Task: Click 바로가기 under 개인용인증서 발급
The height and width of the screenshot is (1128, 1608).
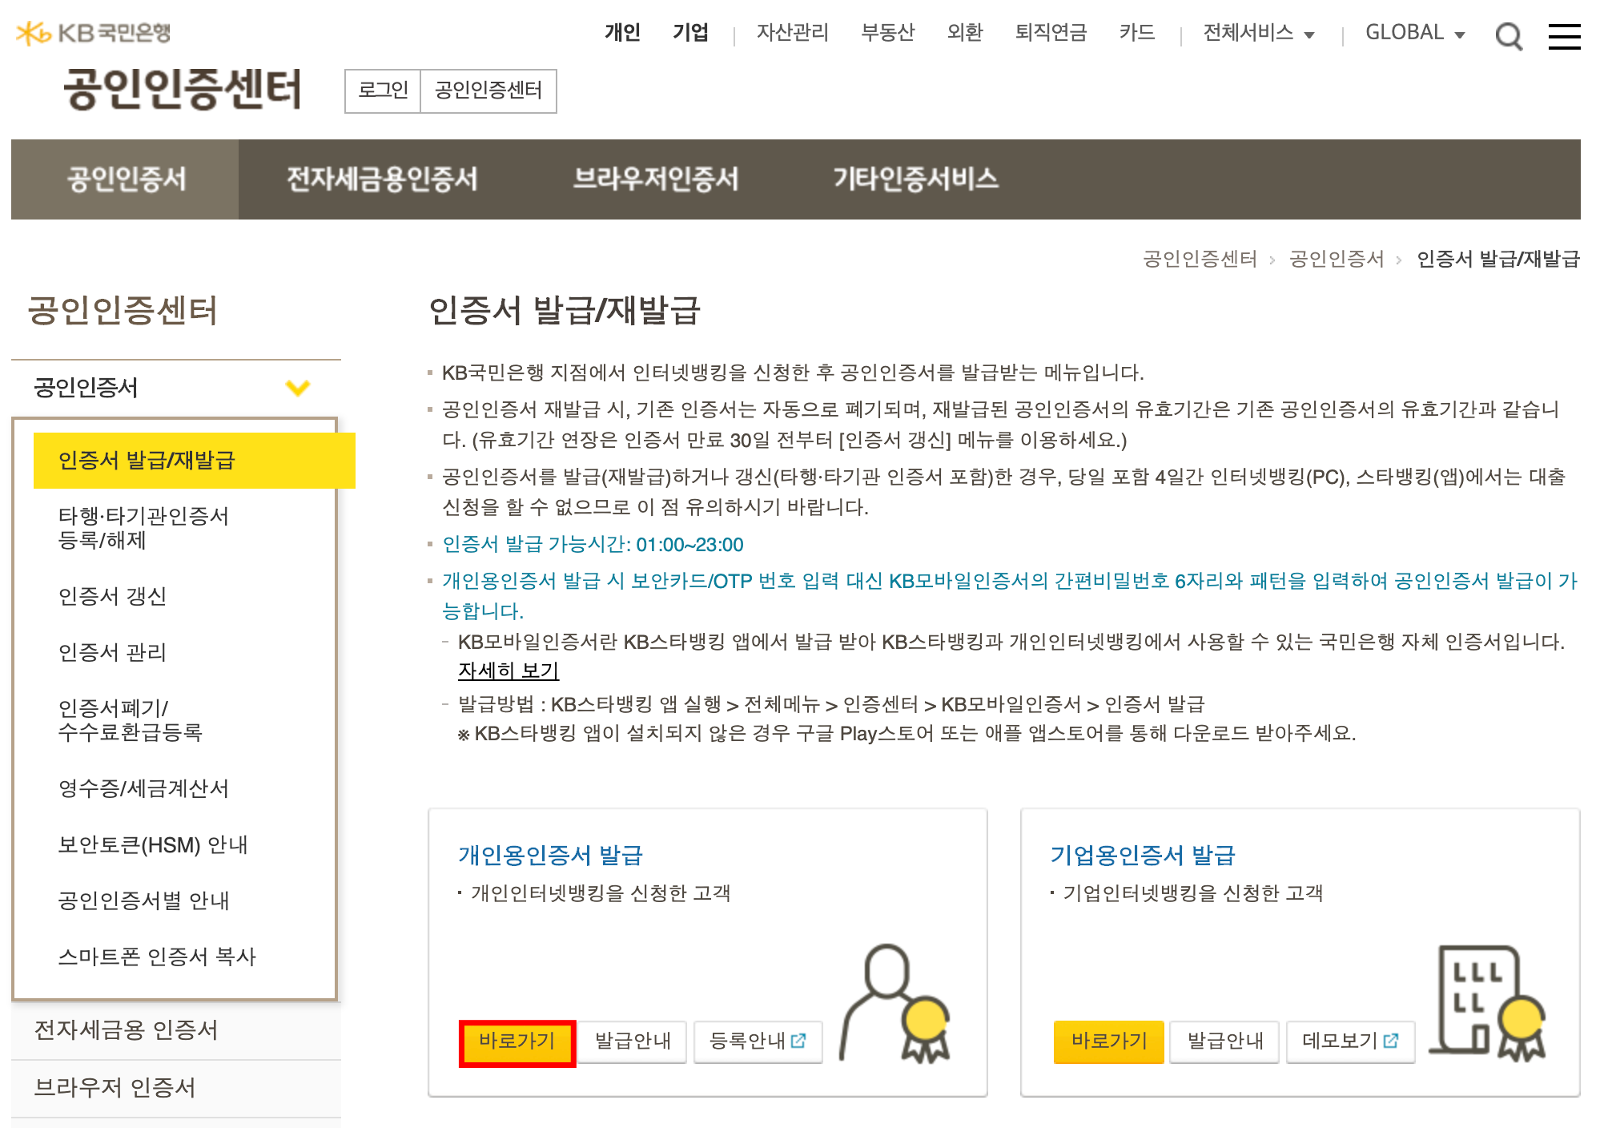Action: click(517, 1041)
